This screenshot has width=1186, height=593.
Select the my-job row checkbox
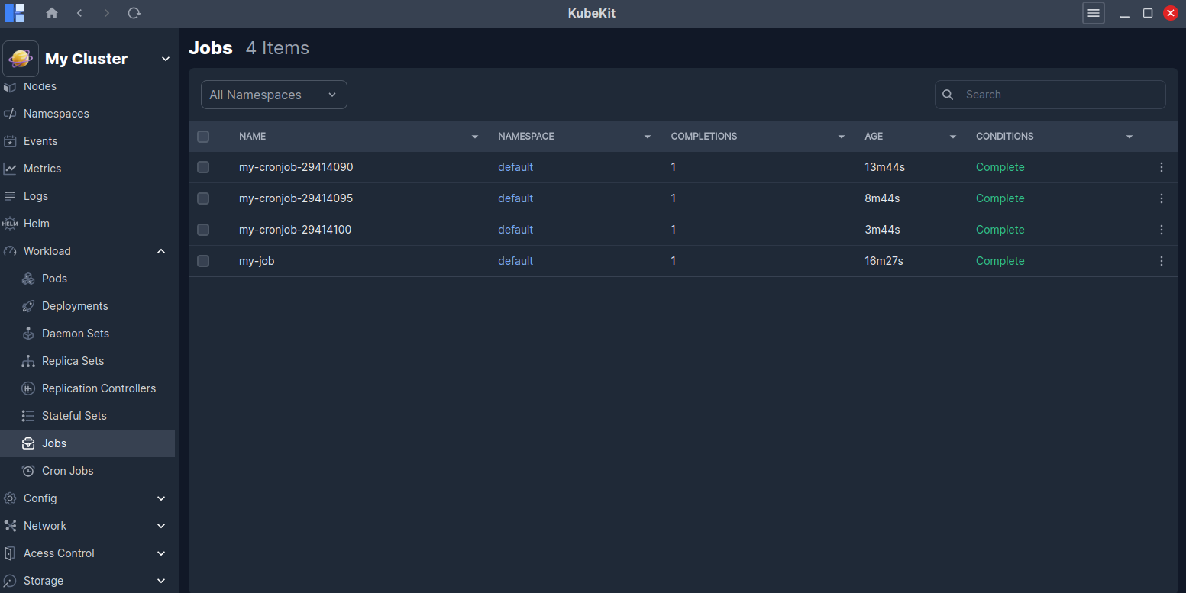[203, 261]
